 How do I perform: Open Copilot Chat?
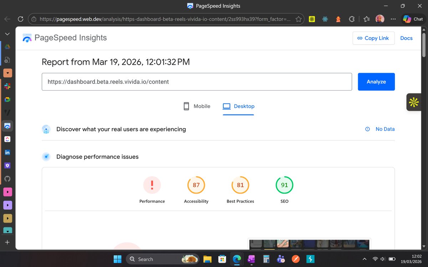pyautogui.click(x=413, y=19)
